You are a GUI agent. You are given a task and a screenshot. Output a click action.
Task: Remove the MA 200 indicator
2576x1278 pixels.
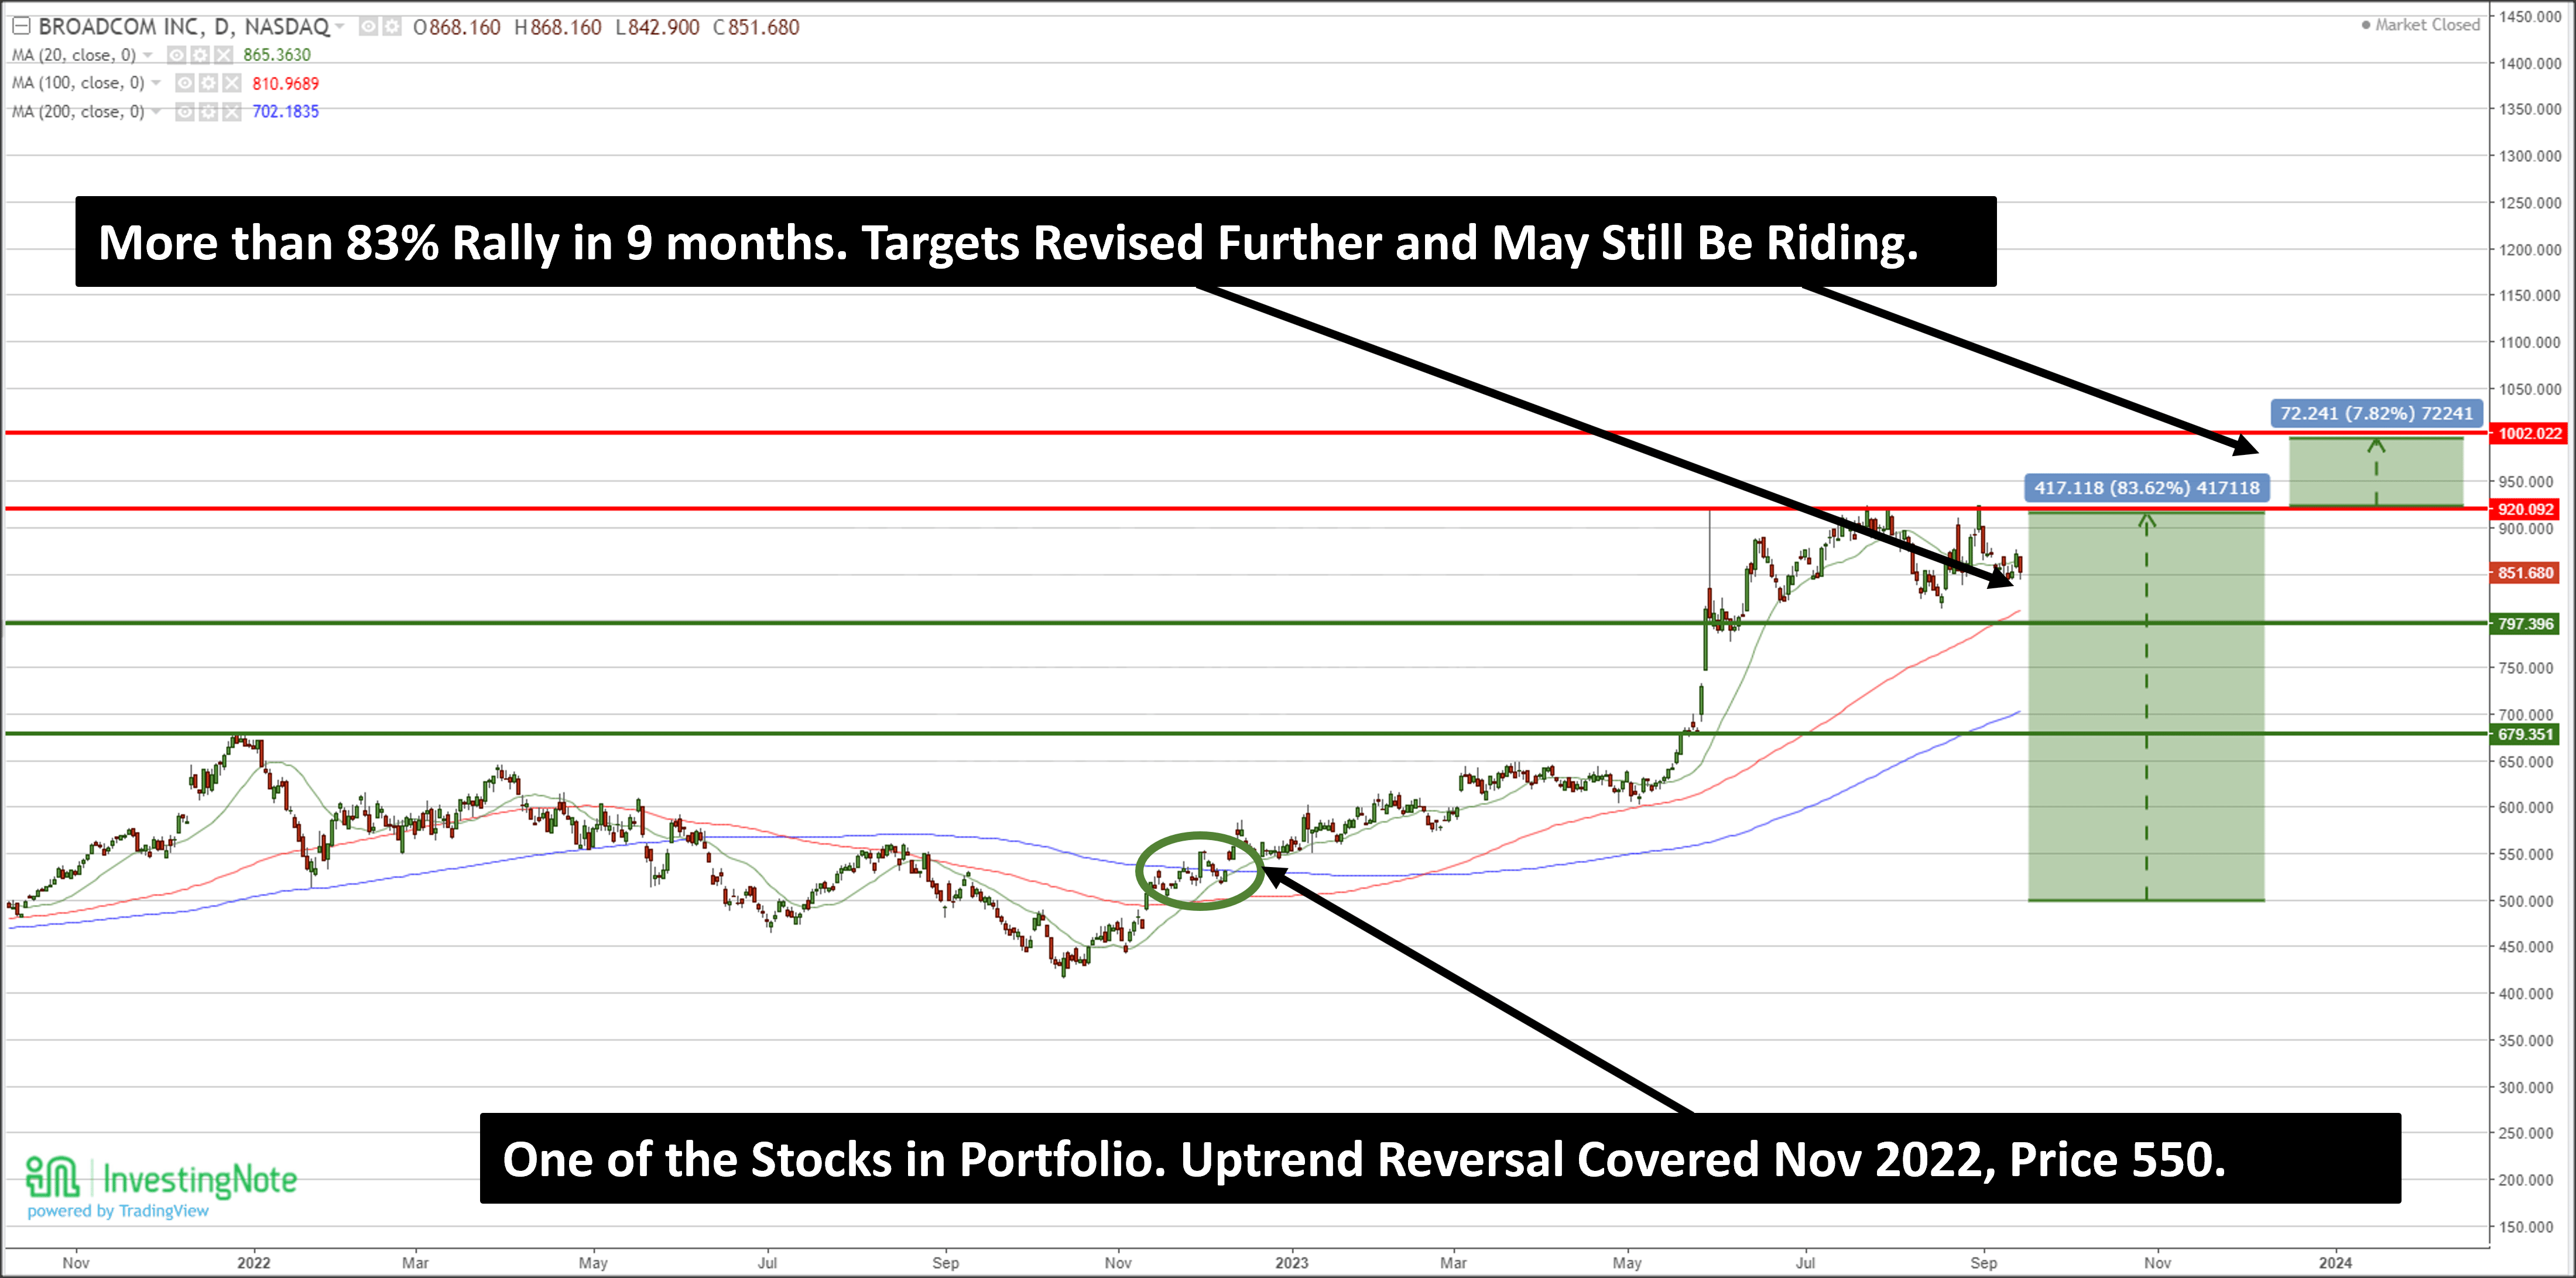click(x=231, y=112)
